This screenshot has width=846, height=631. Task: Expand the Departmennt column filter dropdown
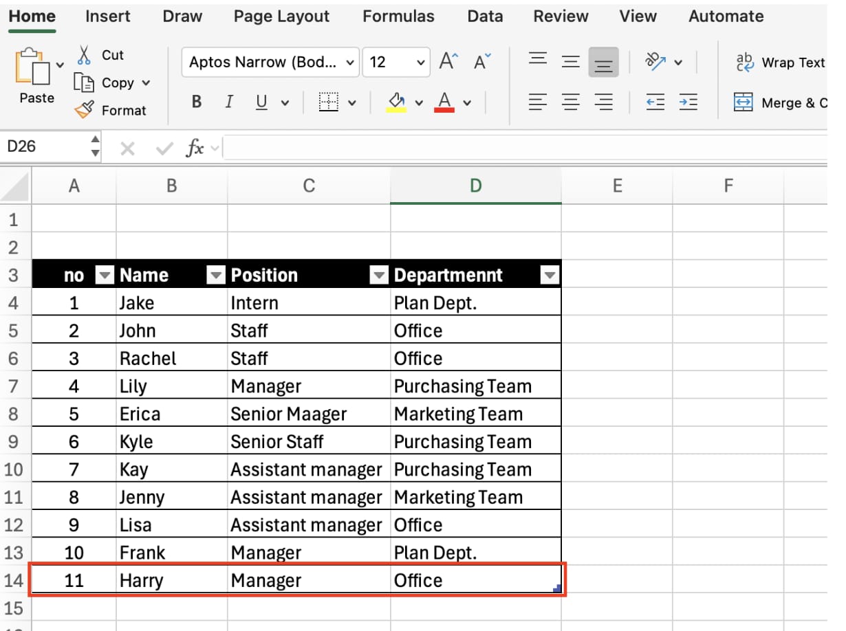(550, 276)
